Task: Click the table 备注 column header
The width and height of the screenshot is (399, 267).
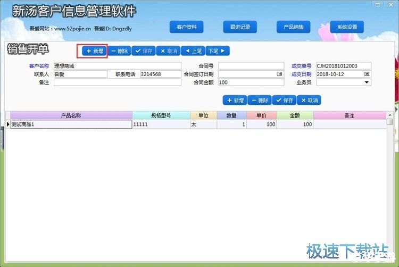Action: (x=350, y=115)
